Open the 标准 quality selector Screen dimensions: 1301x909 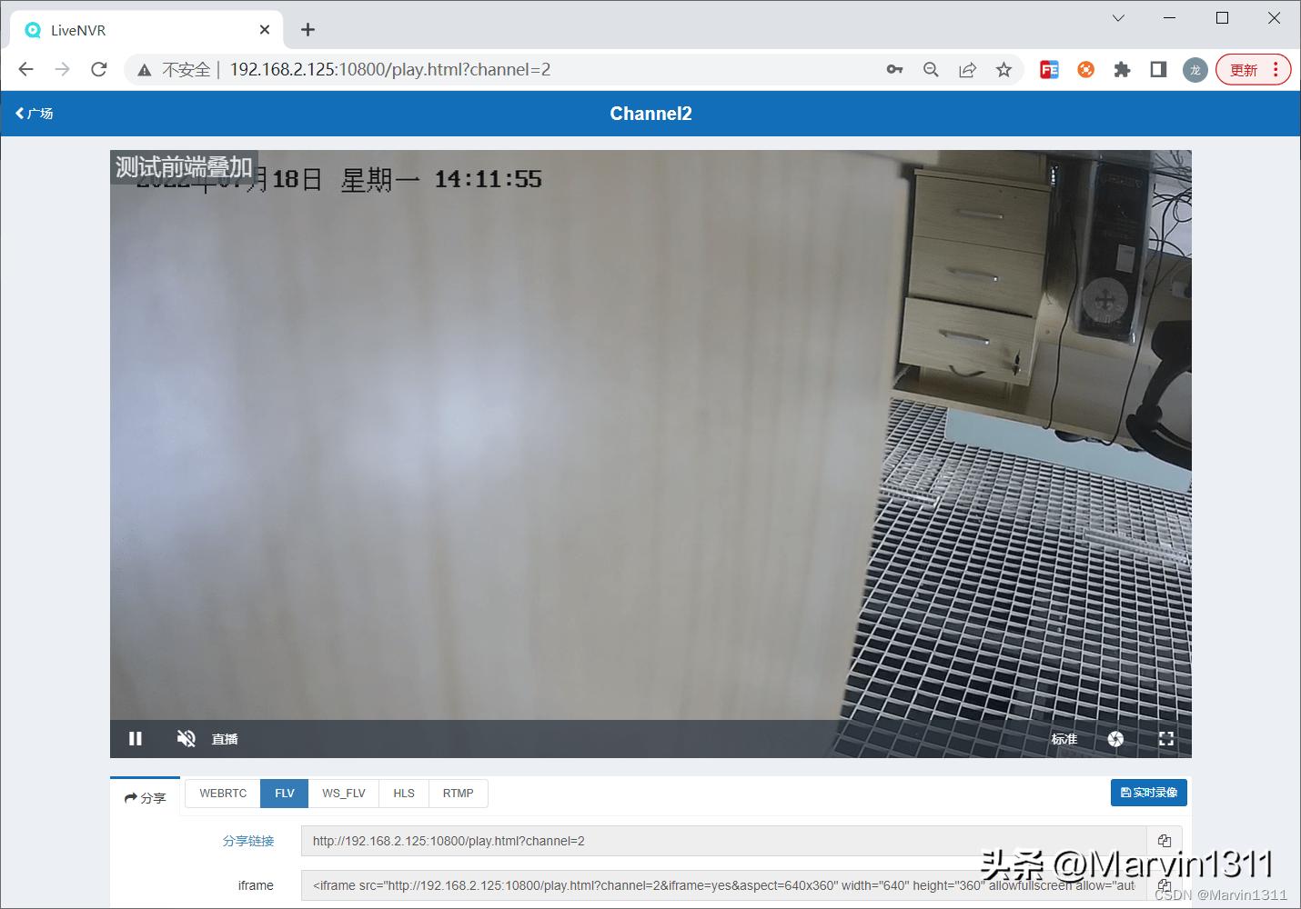1064,738
